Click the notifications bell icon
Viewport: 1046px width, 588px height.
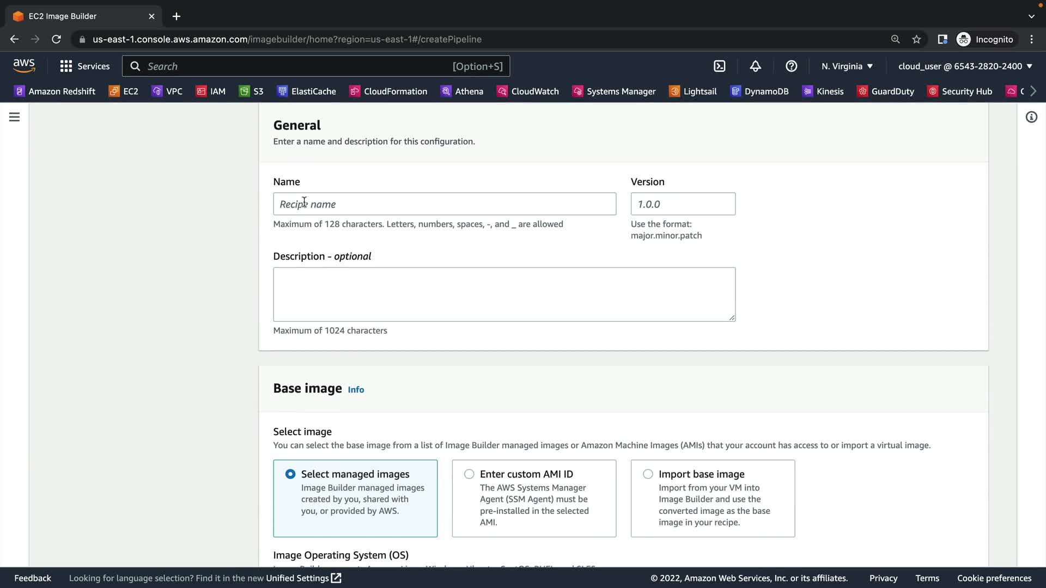tap(755, 66)
